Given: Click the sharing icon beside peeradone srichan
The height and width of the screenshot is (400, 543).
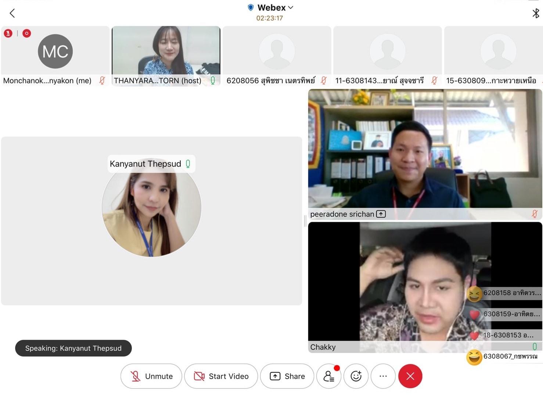Looking at the screenshot, I should click(x=381, y=214).
